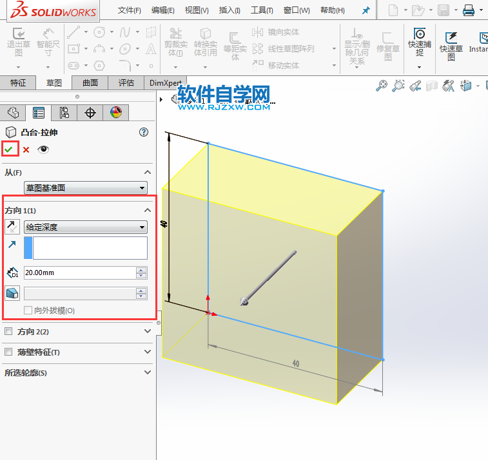
Task: Confirm the extrude with green checkmark
Action: coord(9,149)
